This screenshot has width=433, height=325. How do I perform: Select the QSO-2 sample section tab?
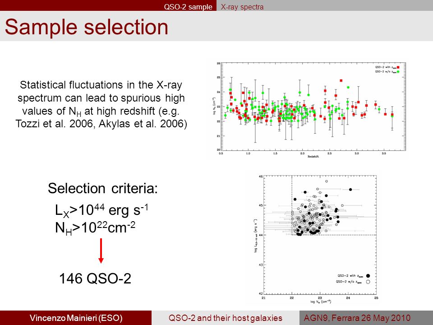pos(188,7)
